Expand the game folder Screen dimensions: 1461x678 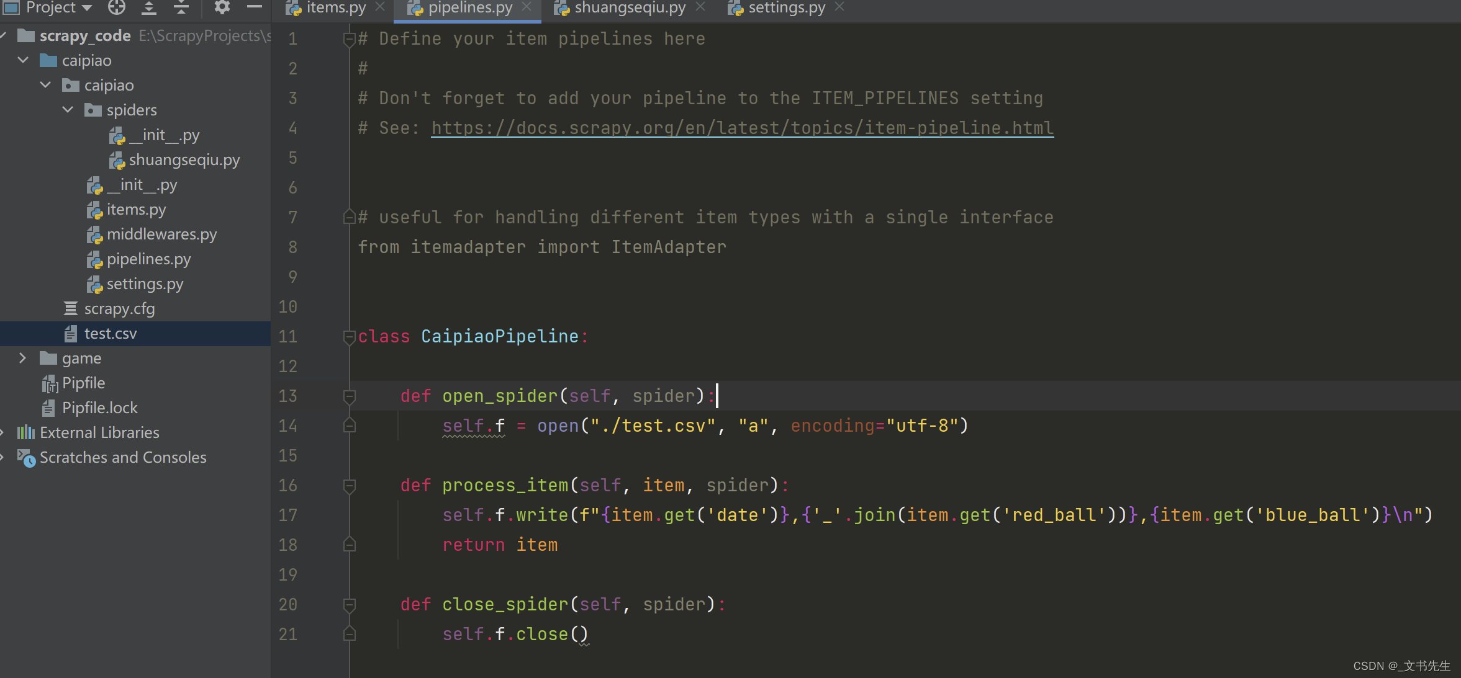pyautogui.click(x=22, y=358)
